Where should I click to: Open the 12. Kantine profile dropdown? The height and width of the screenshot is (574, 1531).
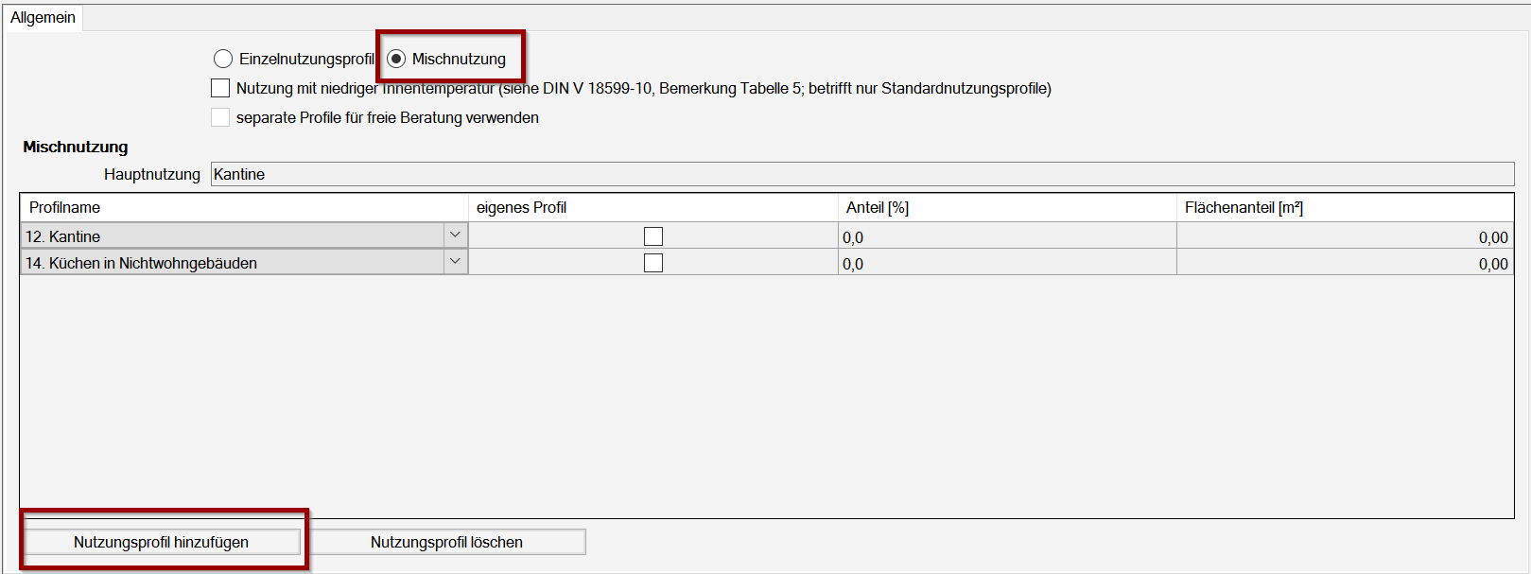[x=455, y=235]
